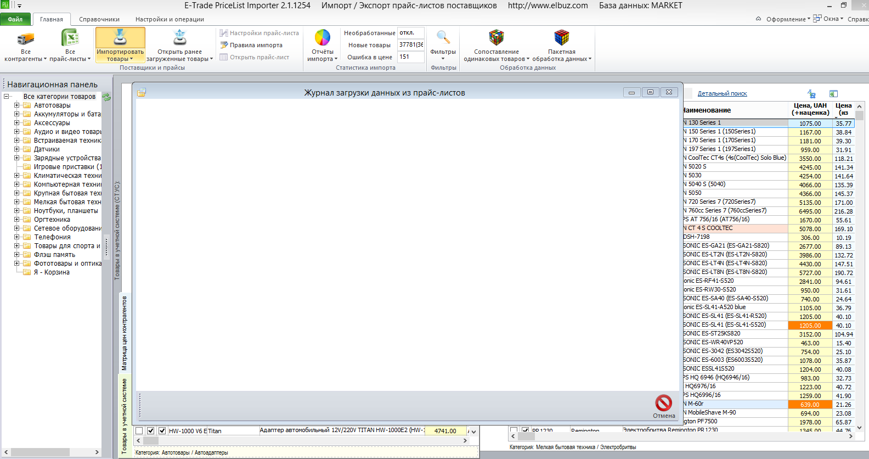Switch to the Справочники tab
The image size is (869, 459).
point(99,19)
